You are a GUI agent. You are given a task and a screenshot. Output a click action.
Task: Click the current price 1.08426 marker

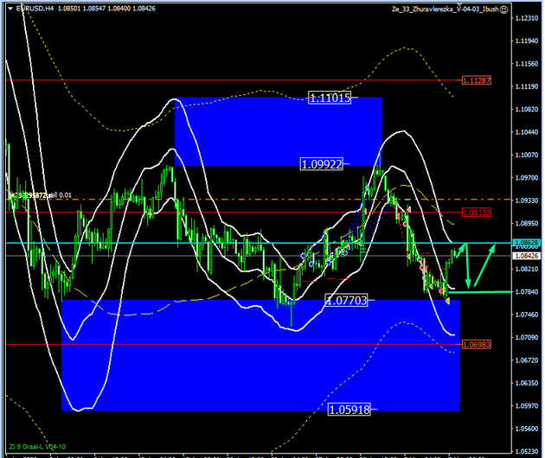point(526,256)
